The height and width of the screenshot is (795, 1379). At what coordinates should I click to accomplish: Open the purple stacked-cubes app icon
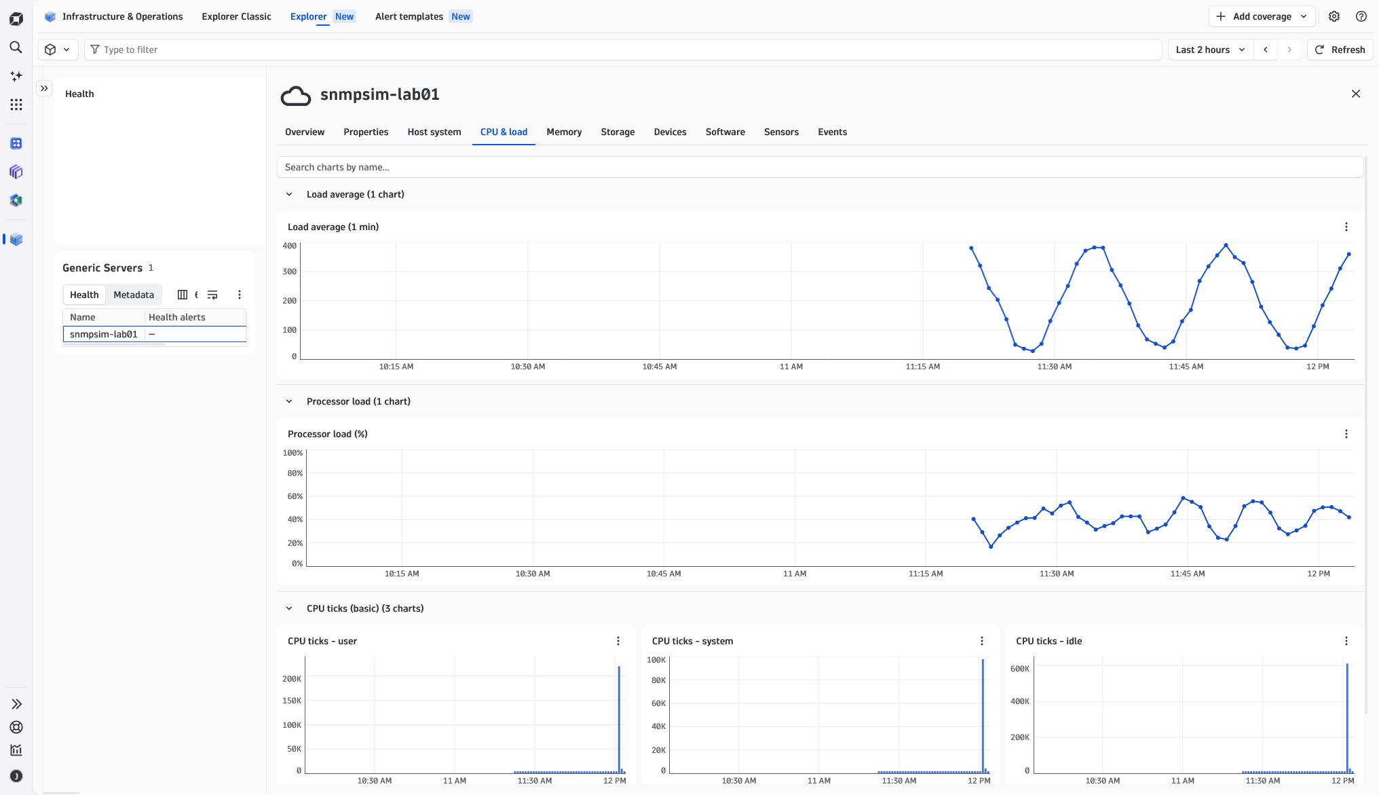tap(16, 172)
